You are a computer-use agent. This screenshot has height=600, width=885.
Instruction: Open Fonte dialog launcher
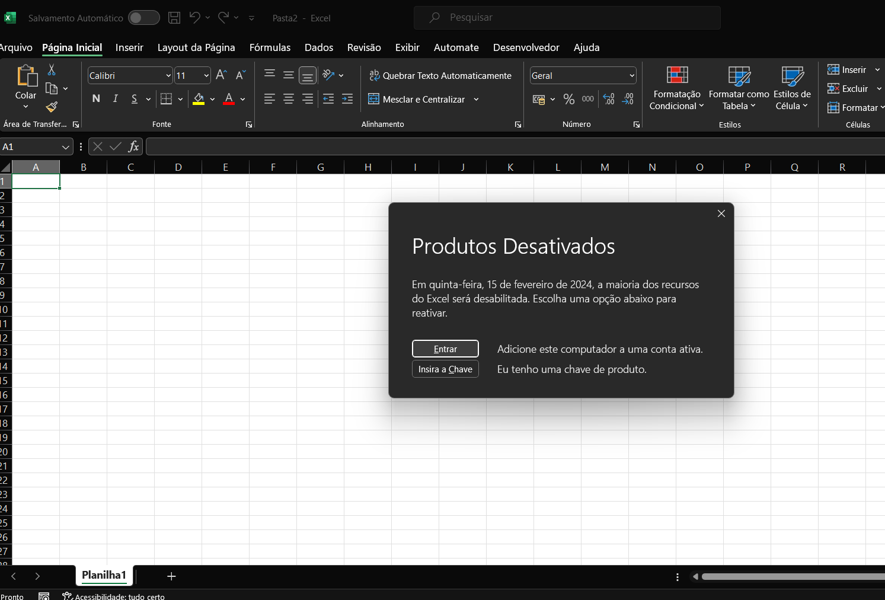249,125
